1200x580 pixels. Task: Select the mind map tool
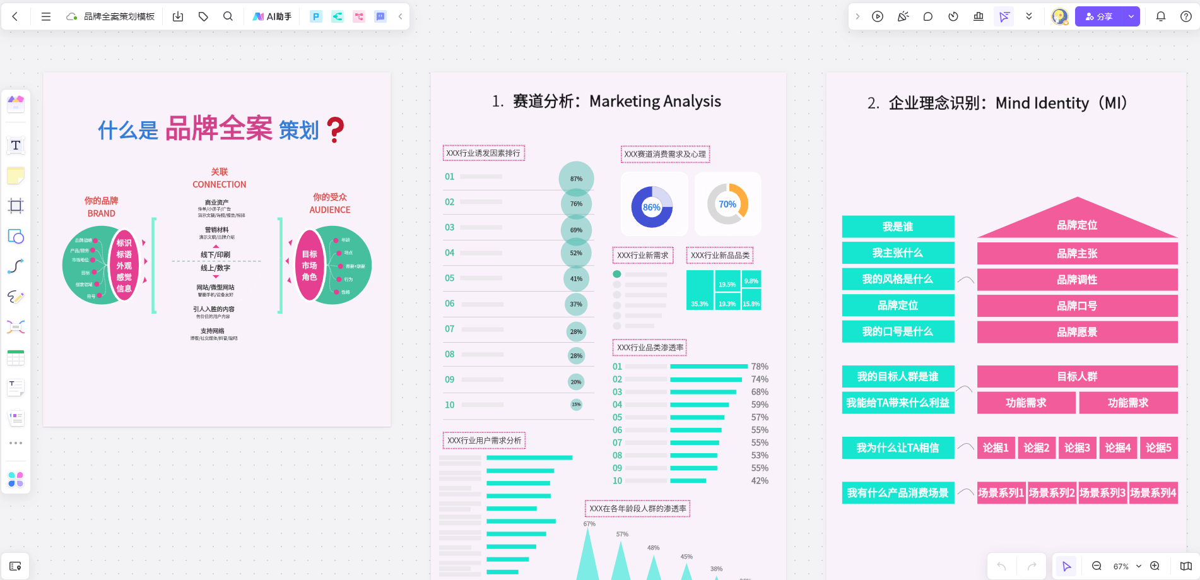tap(16, 327)
